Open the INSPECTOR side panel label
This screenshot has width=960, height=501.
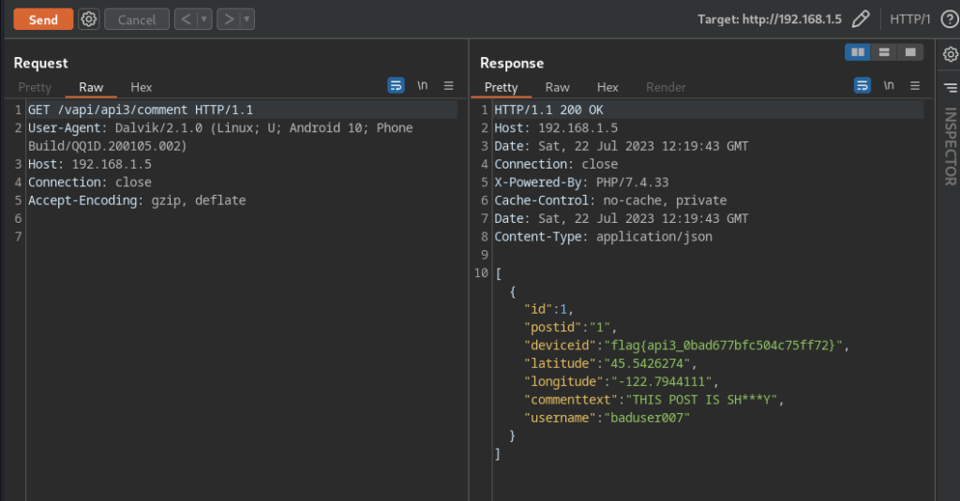[951, 147]
